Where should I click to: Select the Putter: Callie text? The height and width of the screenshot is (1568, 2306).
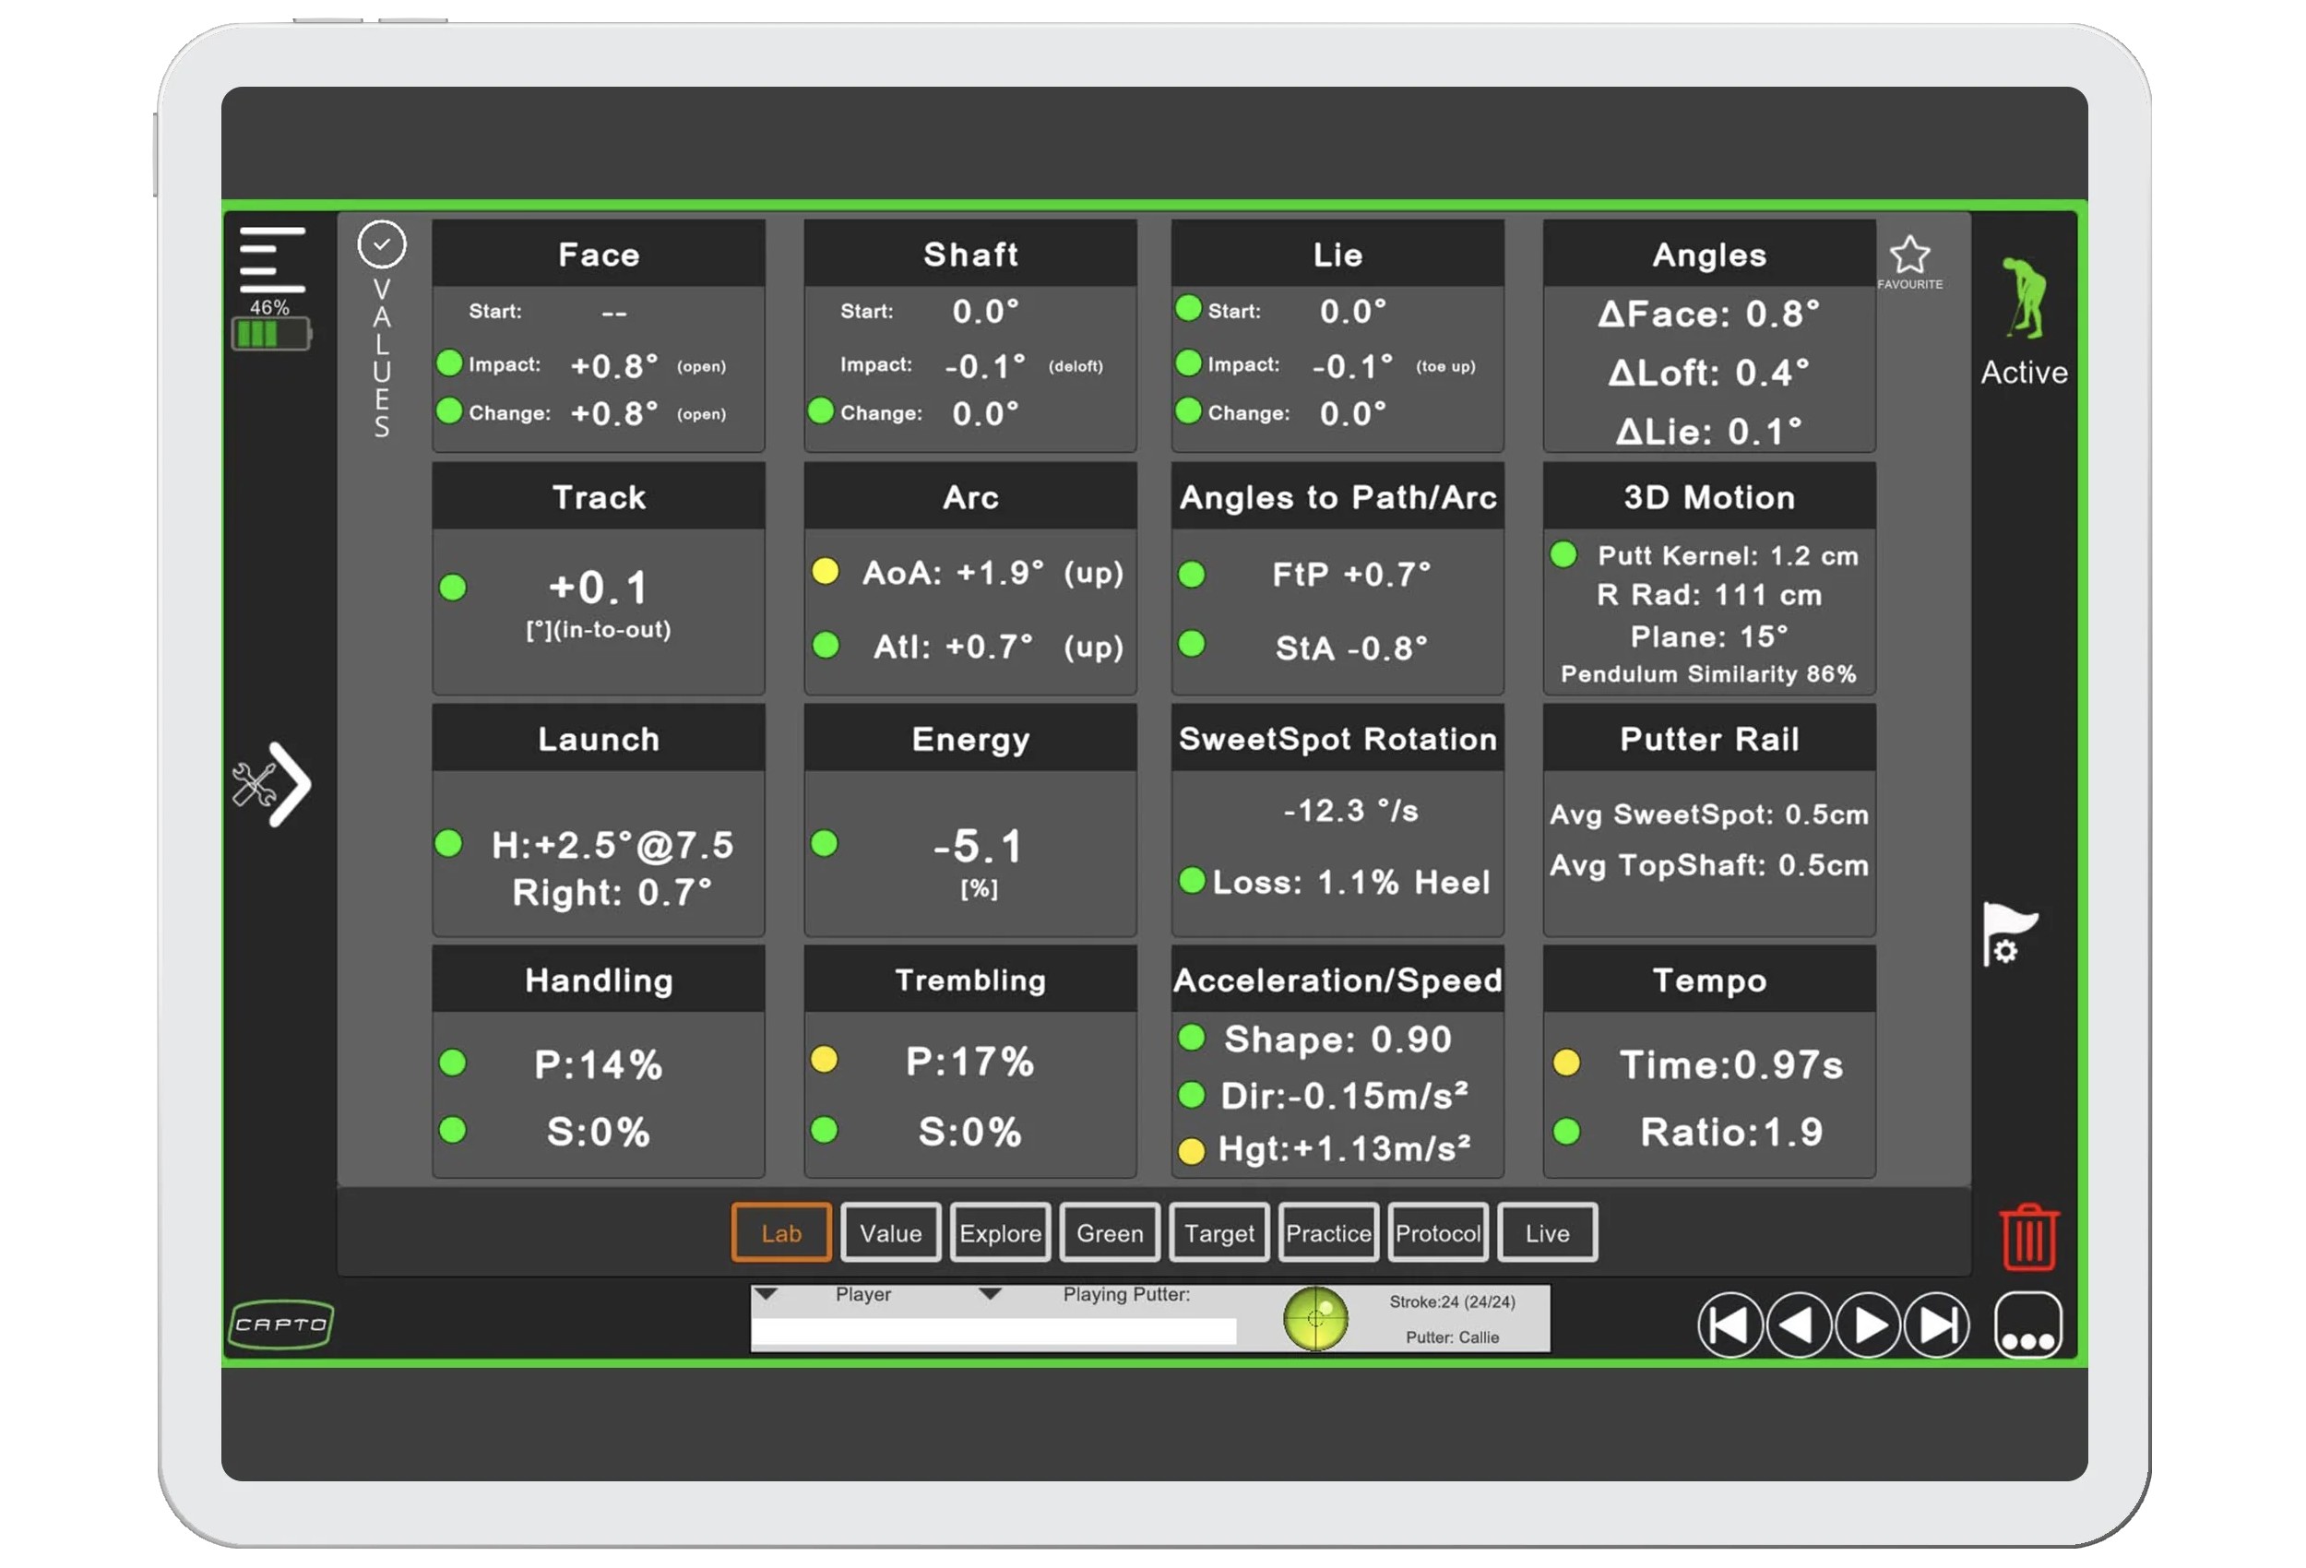(1451, 1336)
